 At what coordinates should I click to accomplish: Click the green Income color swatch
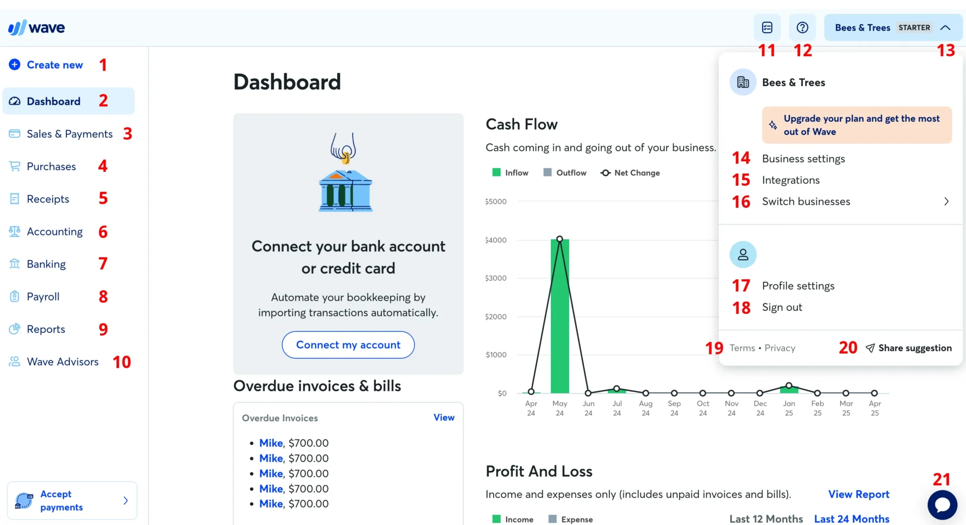[x=497, y=518]
